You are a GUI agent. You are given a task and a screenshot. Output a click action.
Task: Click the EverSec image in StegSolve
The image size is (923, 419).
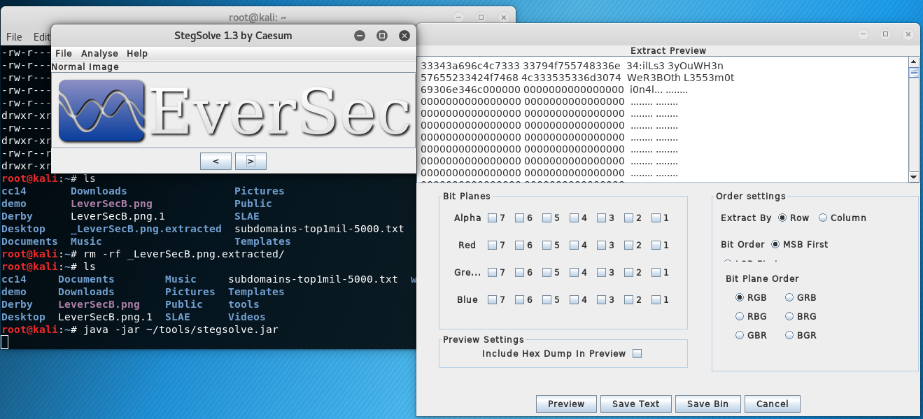pyautogui.click(x=234, y=111)
